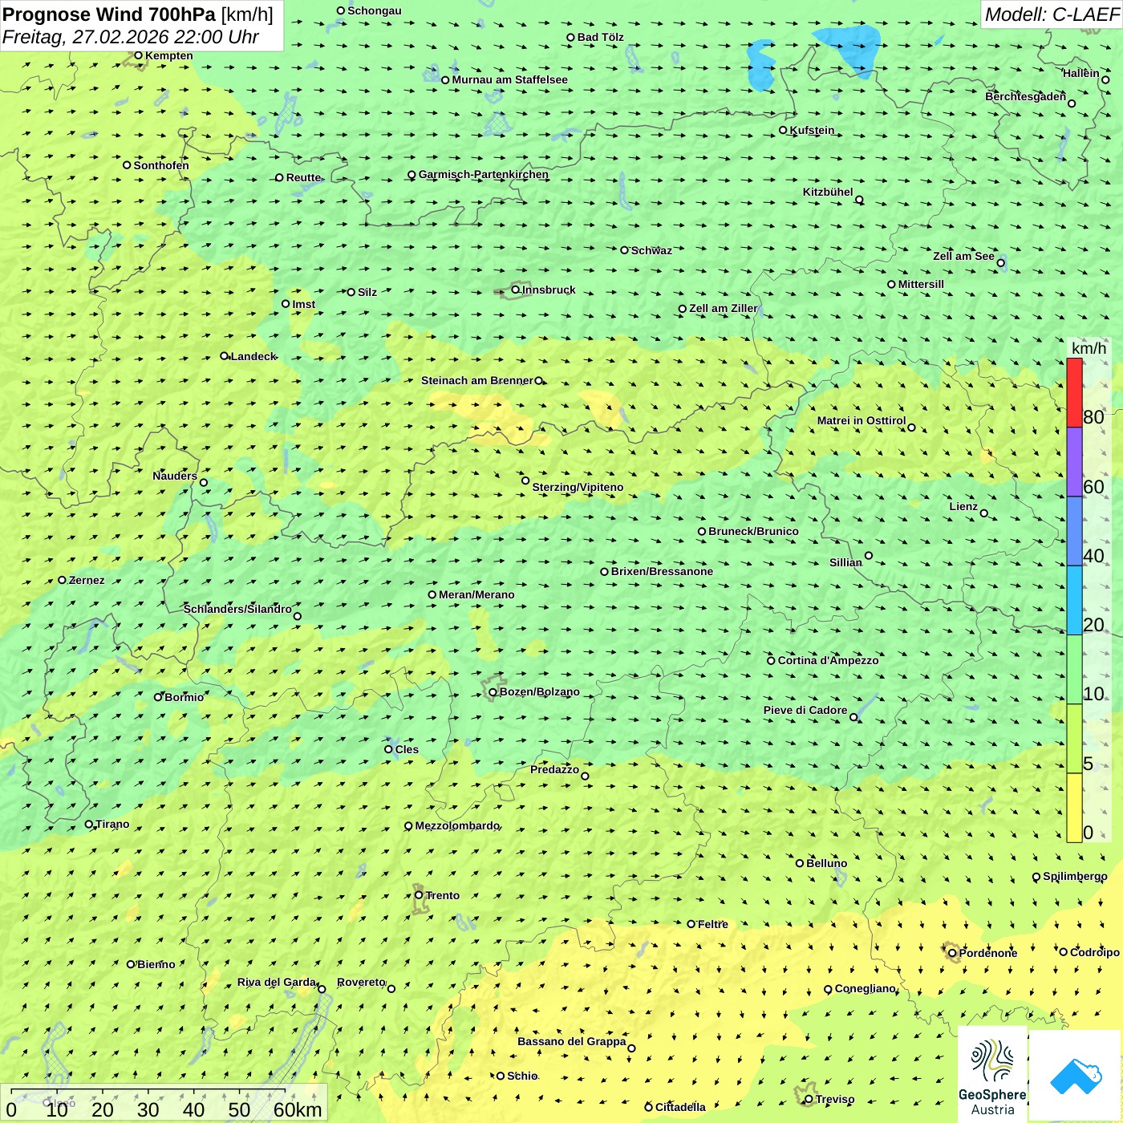Select the lime 5–10 km/h legend swatch
Viewport: 1123px width, 1123px height.
click(1074, 739)
